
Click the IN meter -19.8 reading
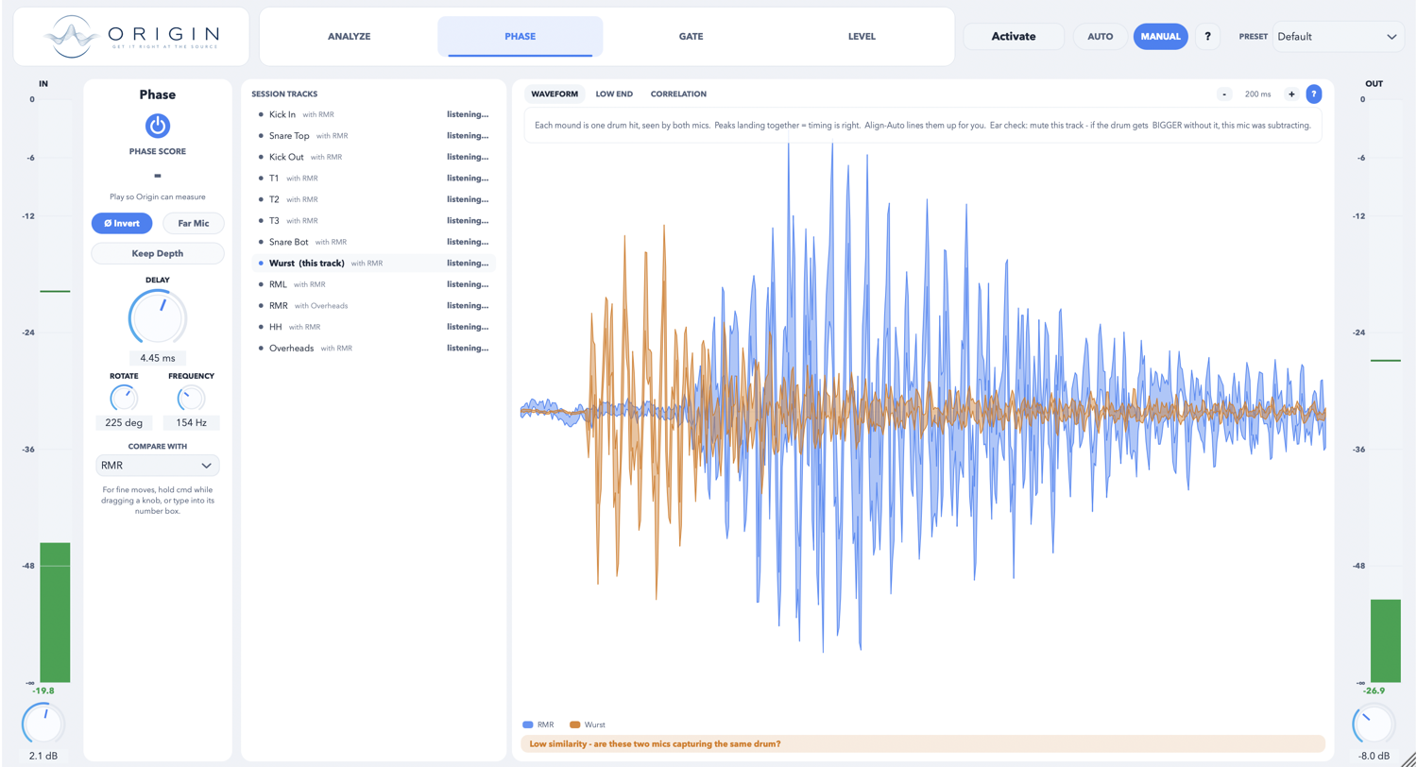pyautogui.click(x=43, y=690)
